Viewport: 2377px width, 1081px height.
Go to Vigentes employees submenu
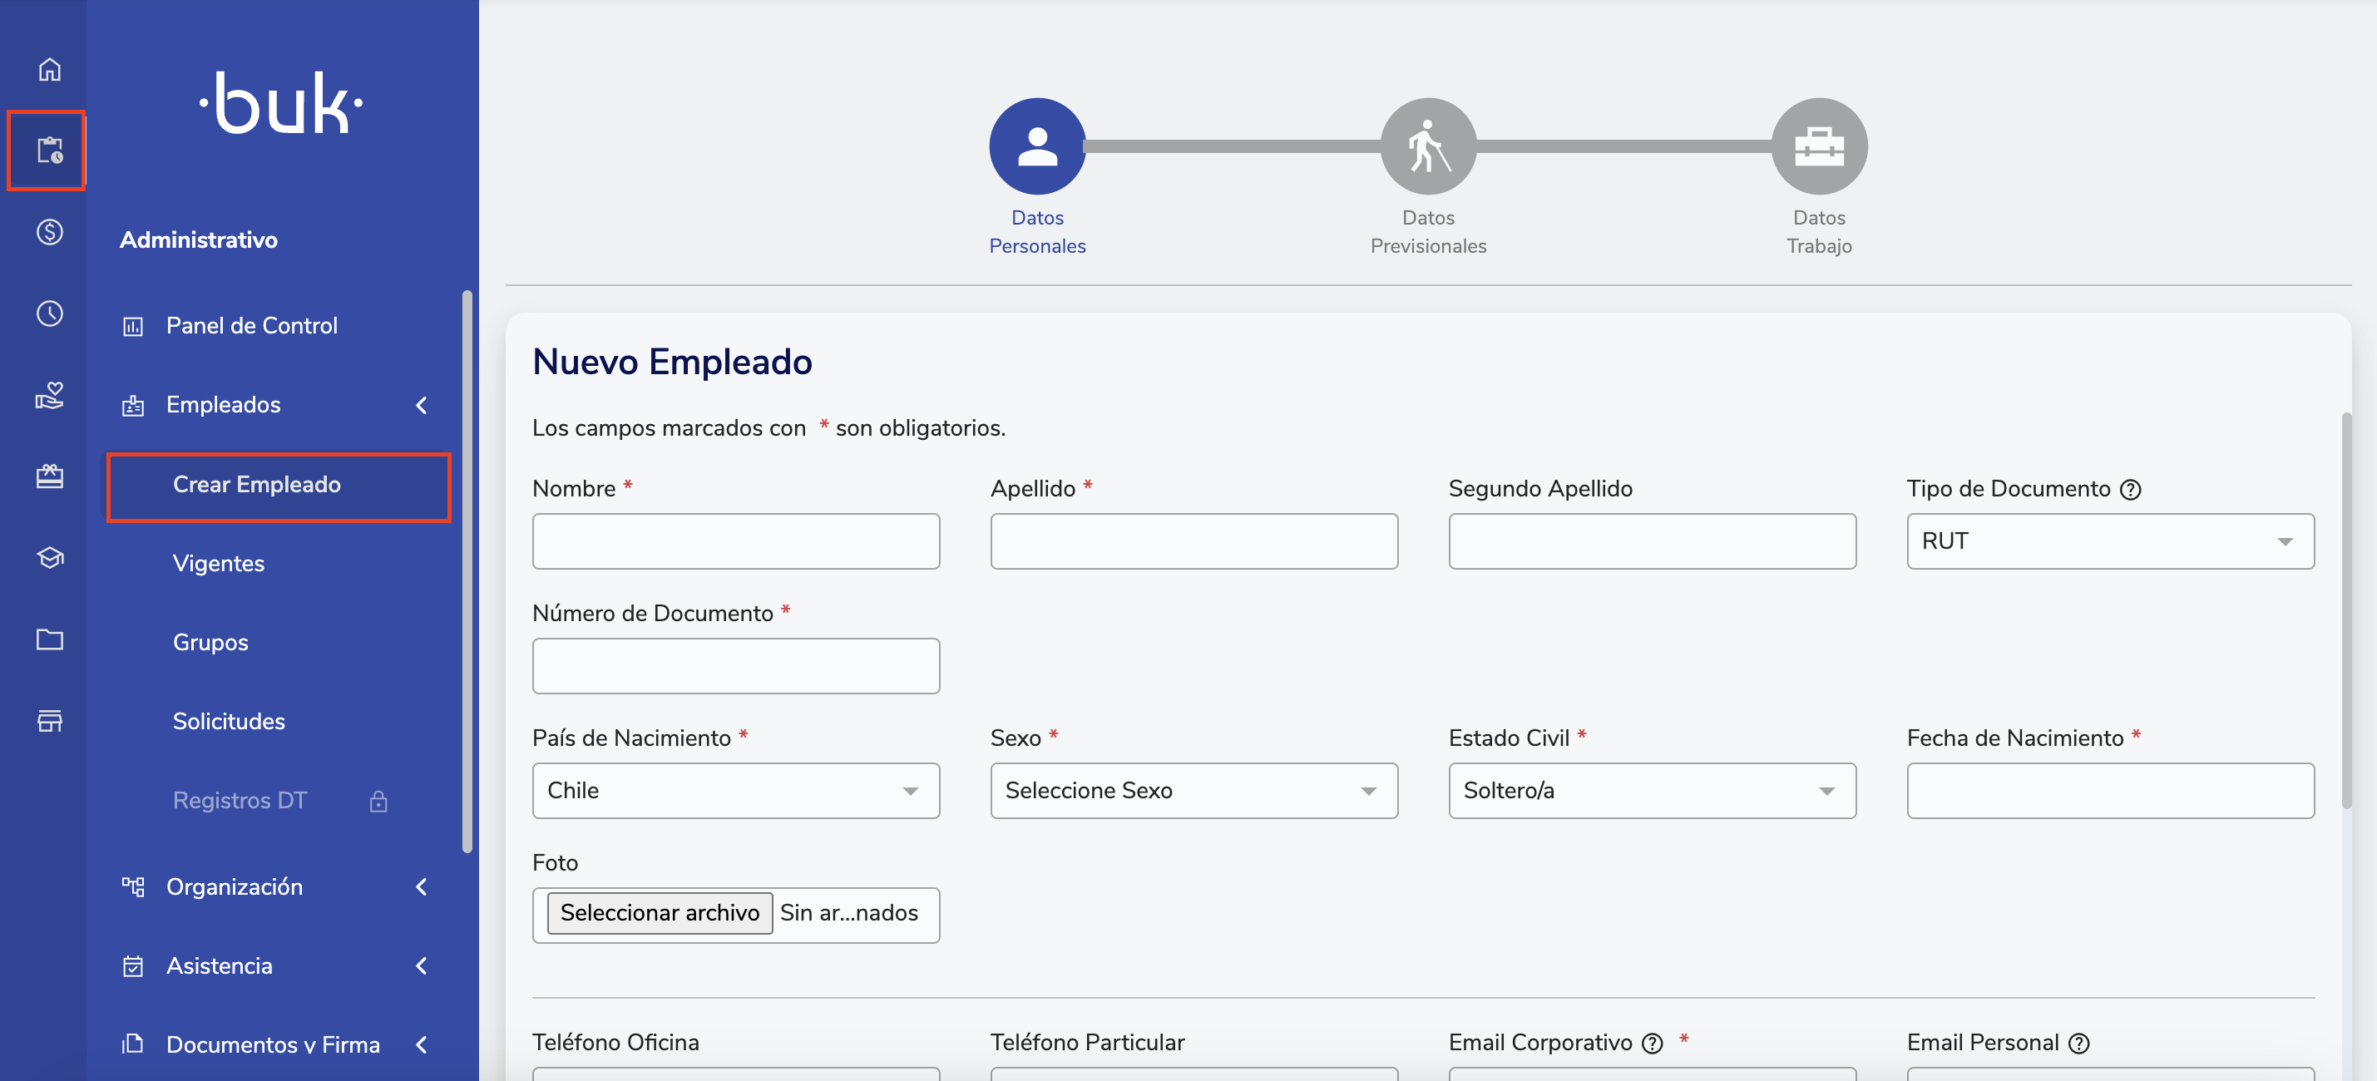[x=219, y=564]
